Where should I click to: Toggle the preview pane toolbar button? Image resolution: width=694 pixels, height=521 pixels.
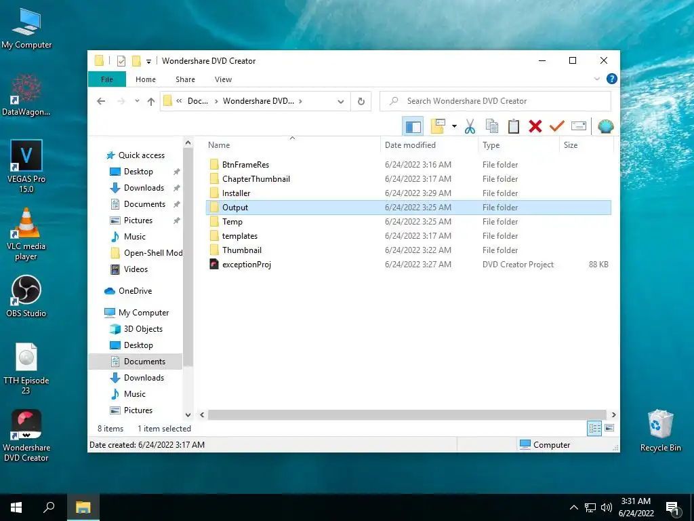[x=413, y=127]
